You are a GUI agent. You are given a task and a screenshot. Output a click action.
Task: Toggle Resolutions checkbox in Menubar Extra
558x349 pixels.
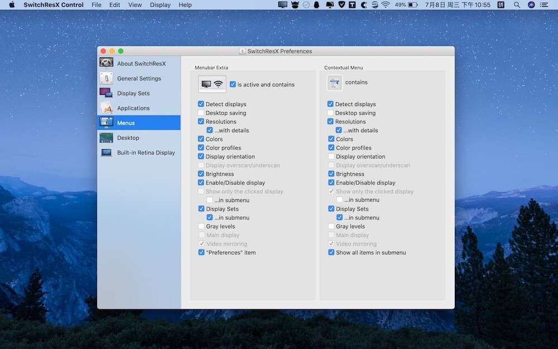pos(201,121)
